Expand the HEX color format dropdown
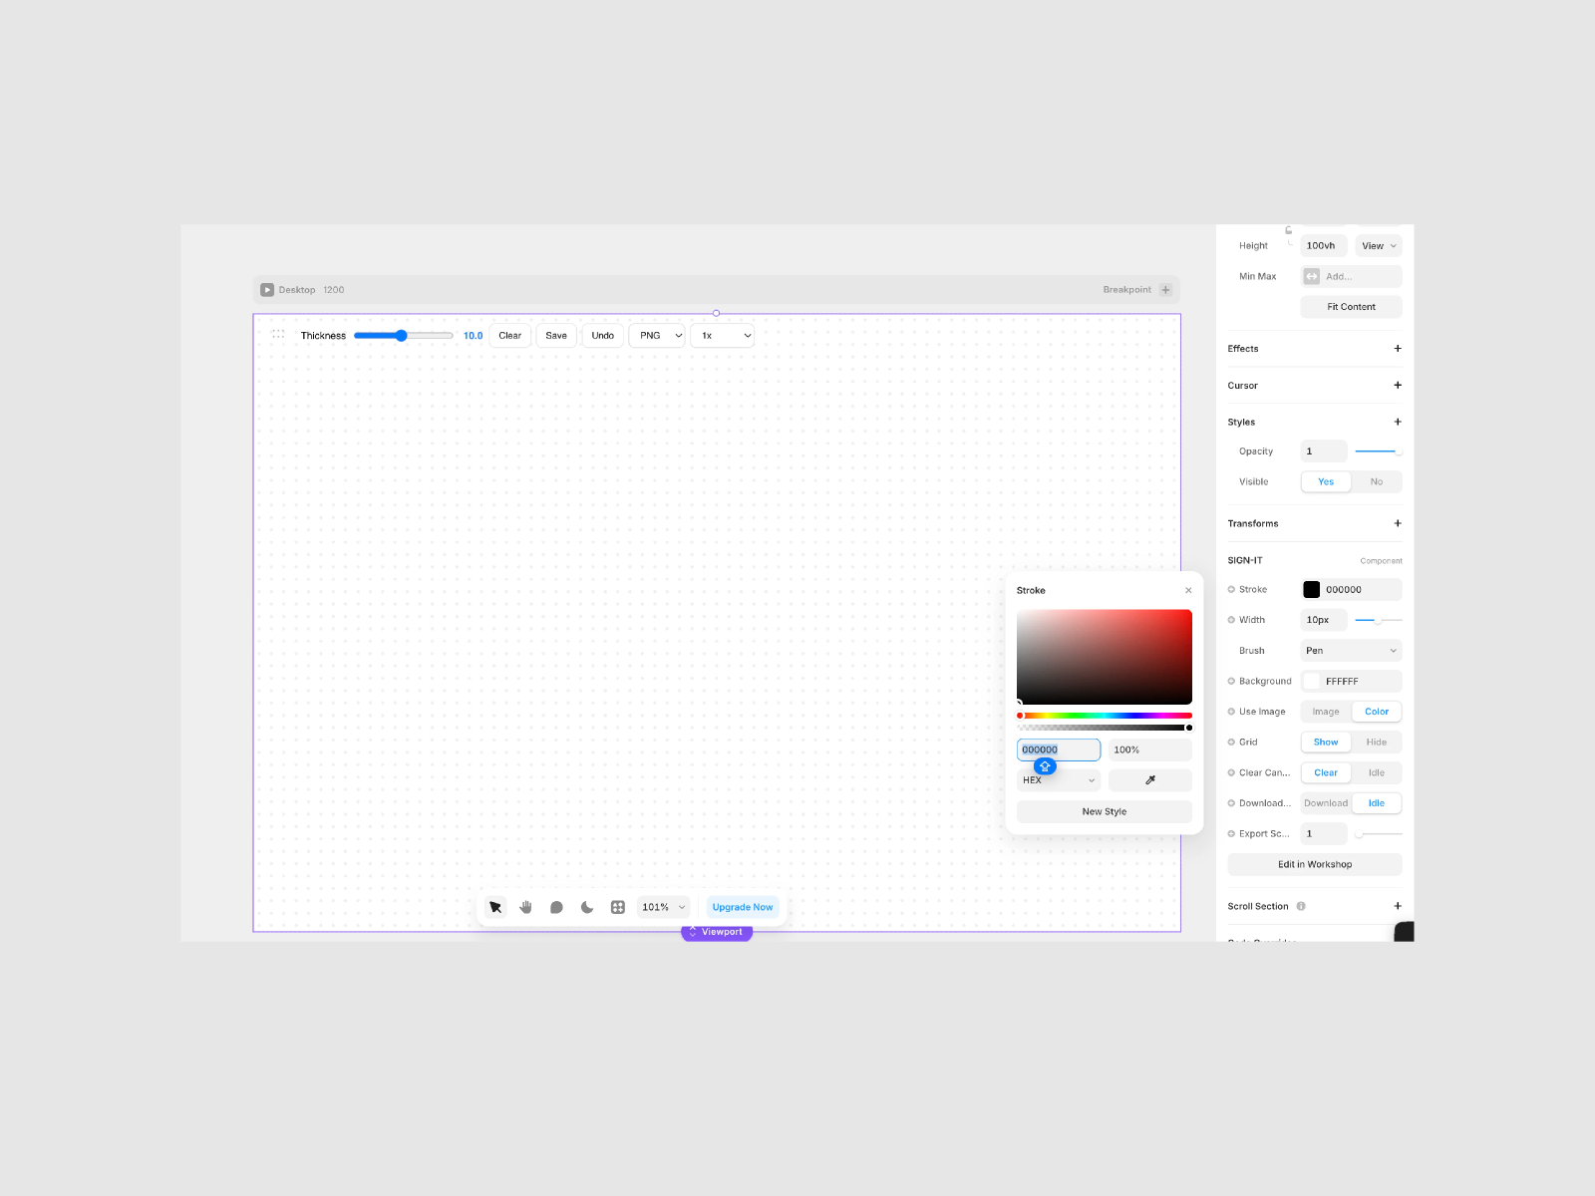This screenshot has width=1595, height=1196. (x=1058, y=780)
